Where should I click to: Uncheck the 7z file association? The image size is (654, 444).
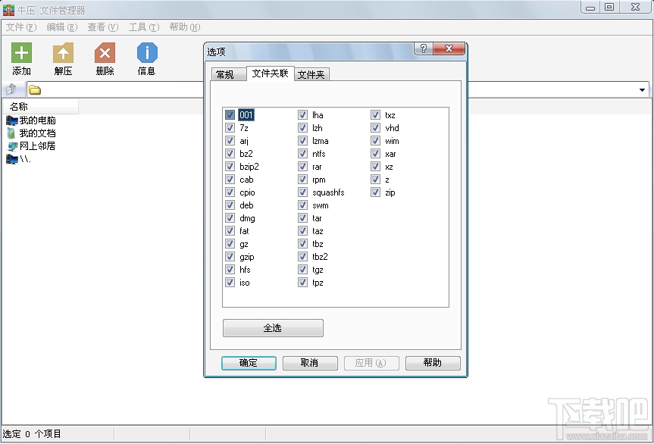pos(230,127)
